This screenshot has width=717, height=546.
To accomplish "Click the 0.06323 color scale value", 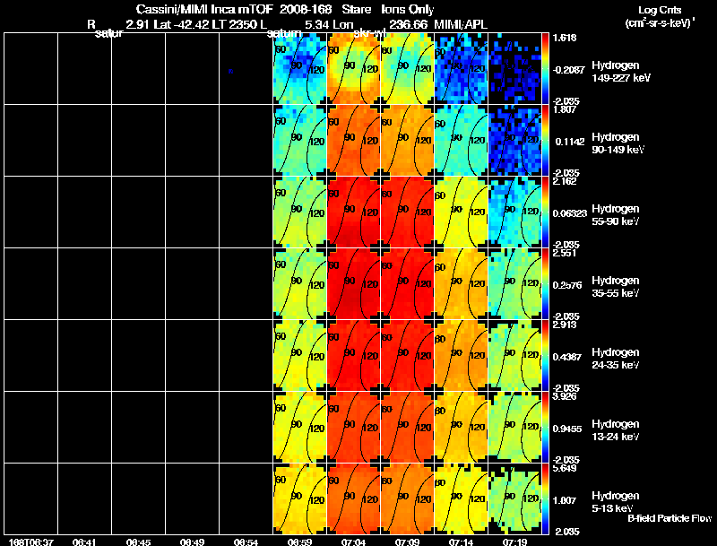I will pyautogui.click(x=569, y=213).
